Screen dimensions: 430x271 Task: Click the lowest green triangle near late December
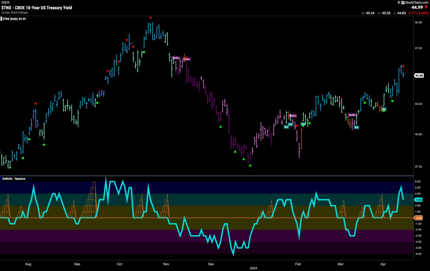(250, 165)
